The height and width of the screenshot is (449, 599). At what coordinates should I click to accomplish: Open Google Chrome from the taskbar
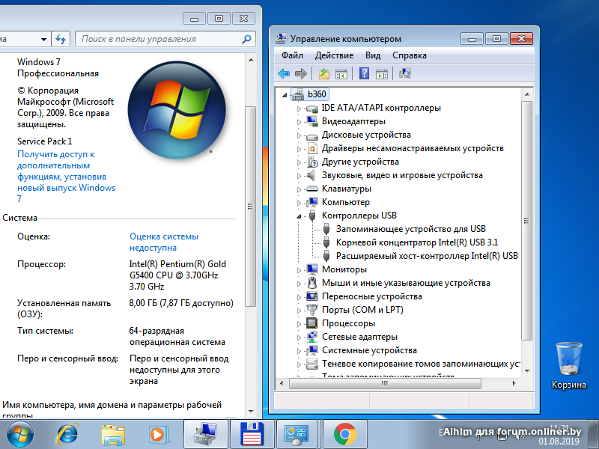click(344, 433)
